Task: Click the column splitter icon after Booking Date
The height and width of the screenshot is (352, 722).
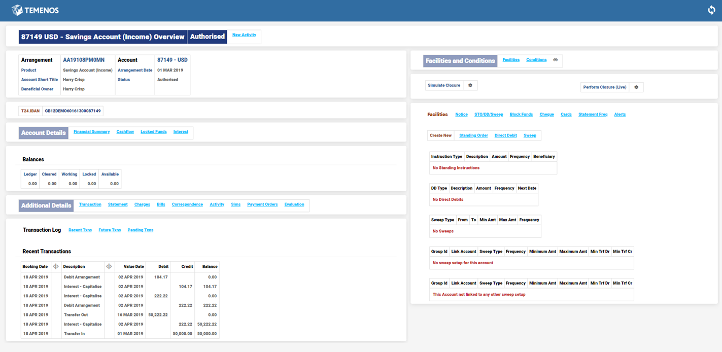Action: [x=56, y=266]
